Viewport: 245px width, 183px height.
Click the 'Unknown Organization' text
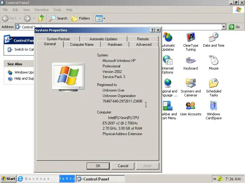pos(119,96)
